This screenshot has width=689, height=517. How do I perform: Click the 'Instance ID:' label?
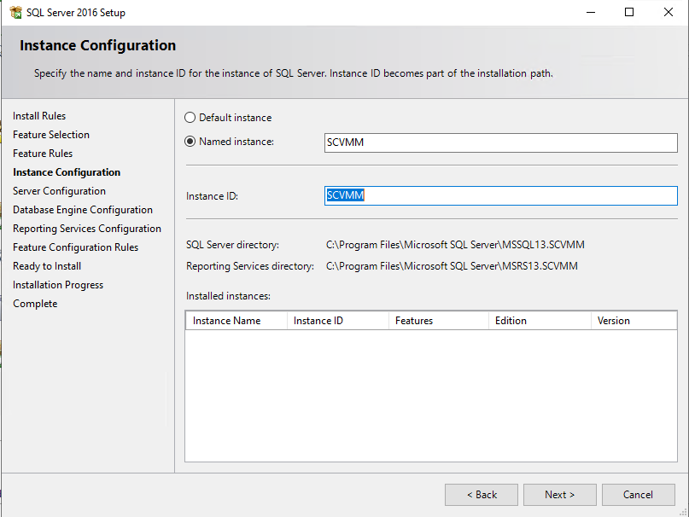click(x=212, y=196)
